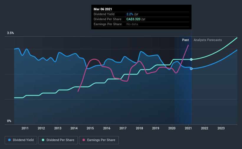The image size is (242, 149).
Task: Click the CA$3.320 dividend per share value
Action: (x=133, y=19)
